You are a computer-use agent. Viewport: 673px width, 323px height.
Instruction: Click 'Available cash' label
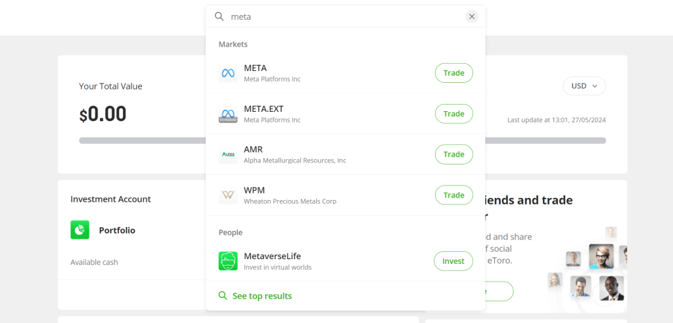click(x=94, y=262)
